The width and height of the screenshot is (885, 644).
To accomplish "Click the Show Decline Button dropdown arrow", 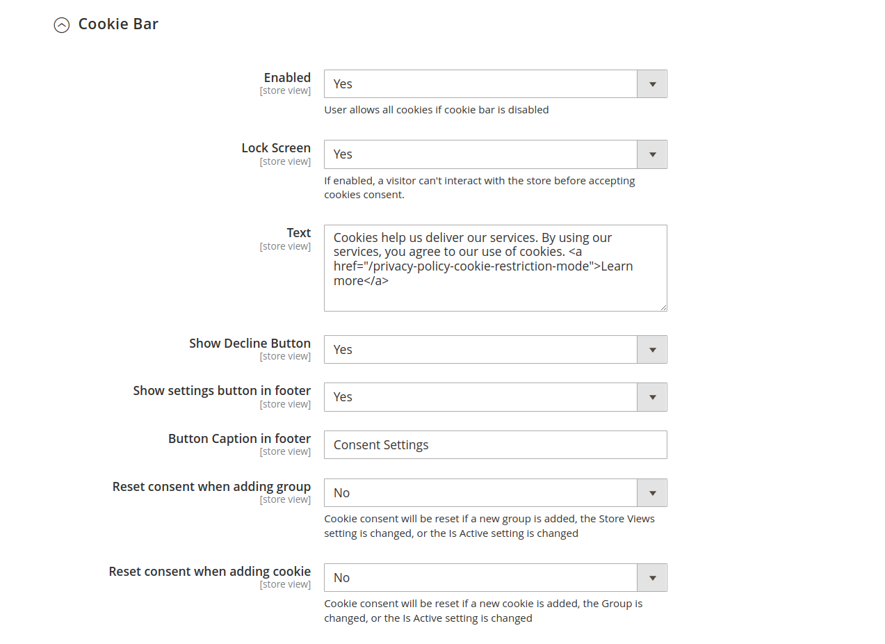I will pos(652,350).
